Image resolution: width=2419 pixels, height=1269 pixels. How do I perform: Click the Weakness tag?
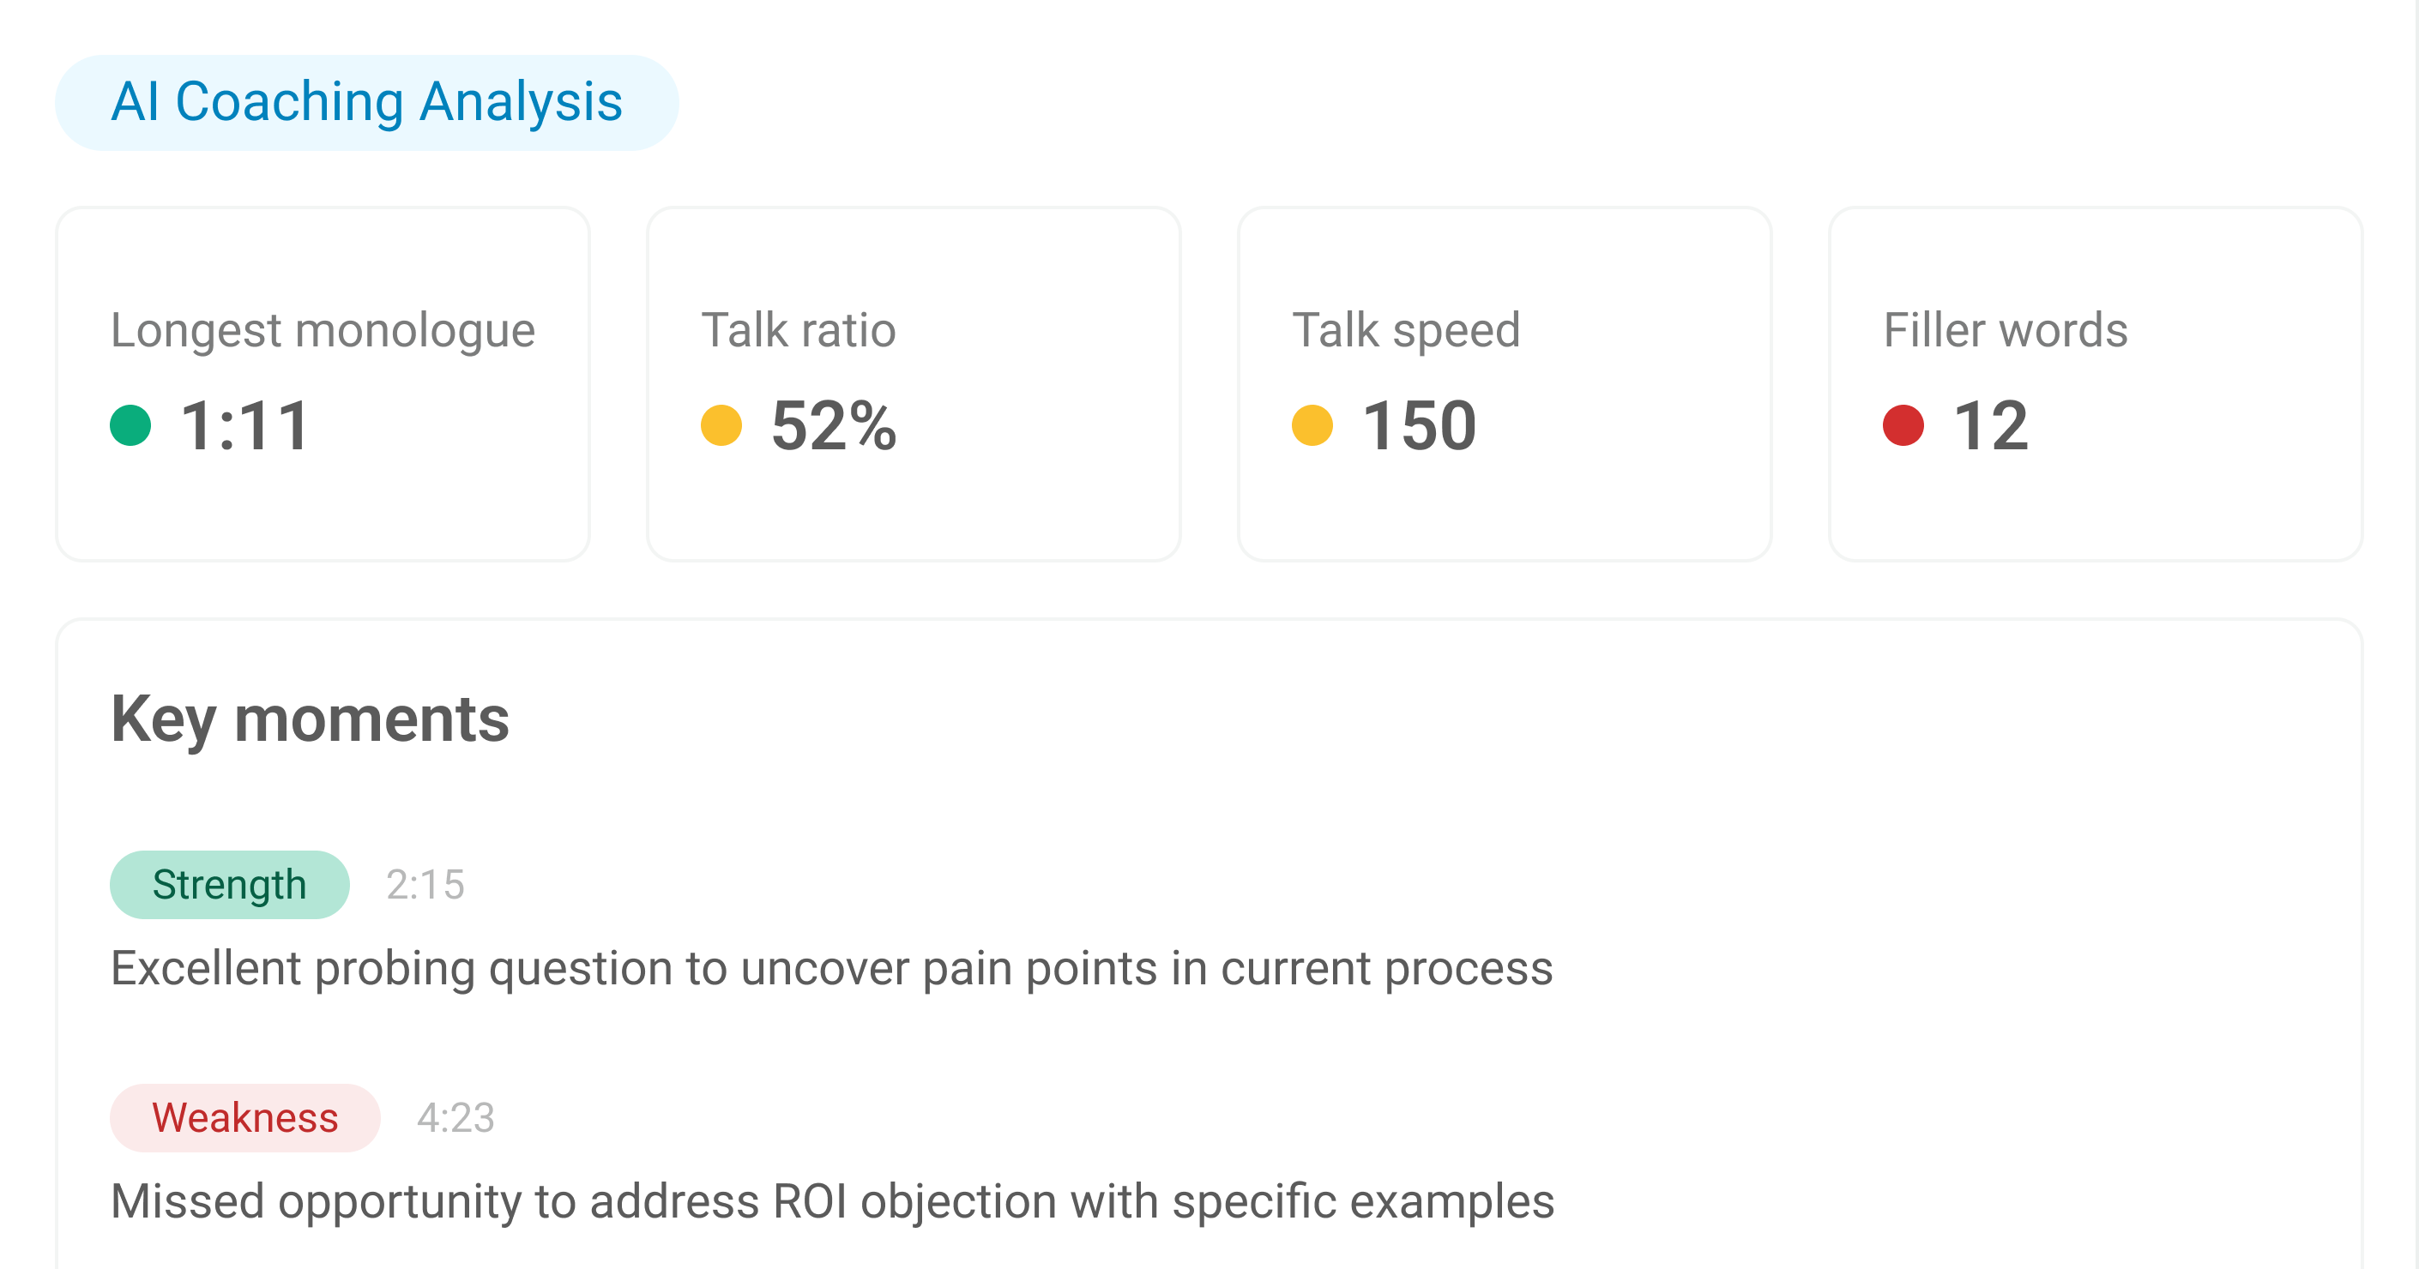pos(244,1117)
